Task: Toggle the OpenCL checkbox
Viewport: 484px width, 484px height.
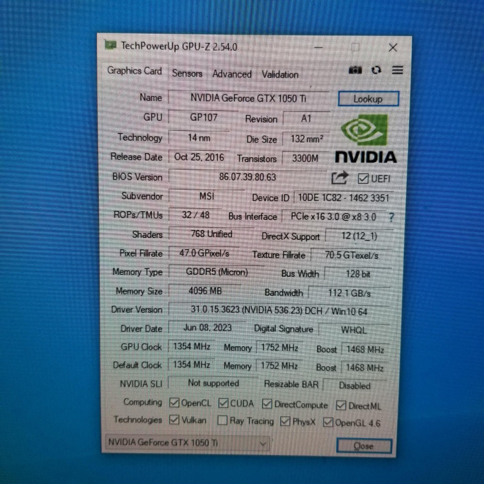Action: (174, 403)
